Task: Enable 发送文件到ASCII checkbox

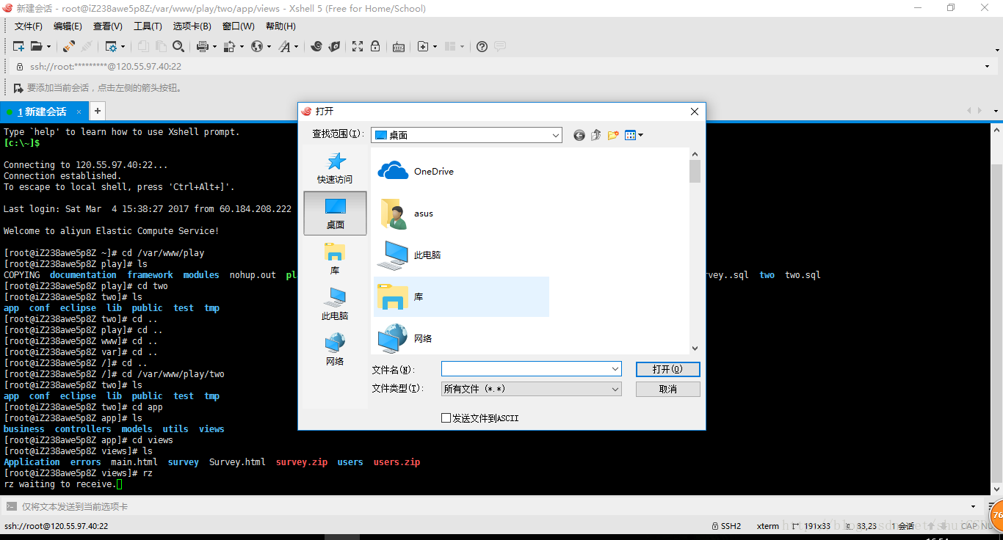Action: tap(446, 418)
